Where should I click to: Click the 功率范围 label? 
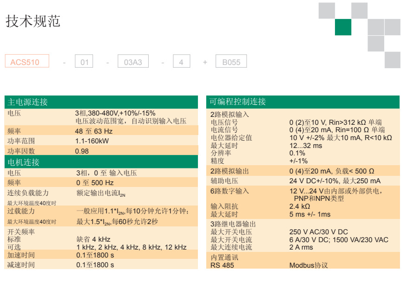point(21,141)
